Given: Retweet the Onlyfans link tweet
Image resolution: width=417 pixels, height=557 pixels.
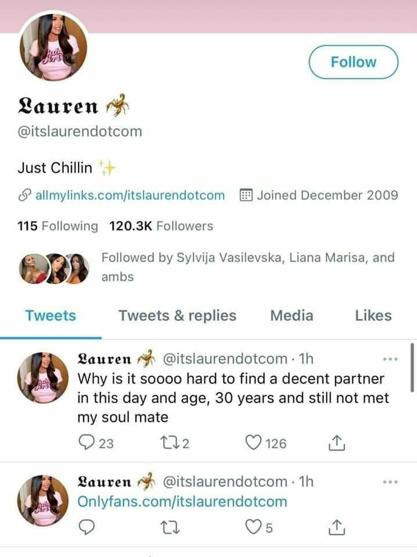Looking at the screenshot, I should pos(170,527).
